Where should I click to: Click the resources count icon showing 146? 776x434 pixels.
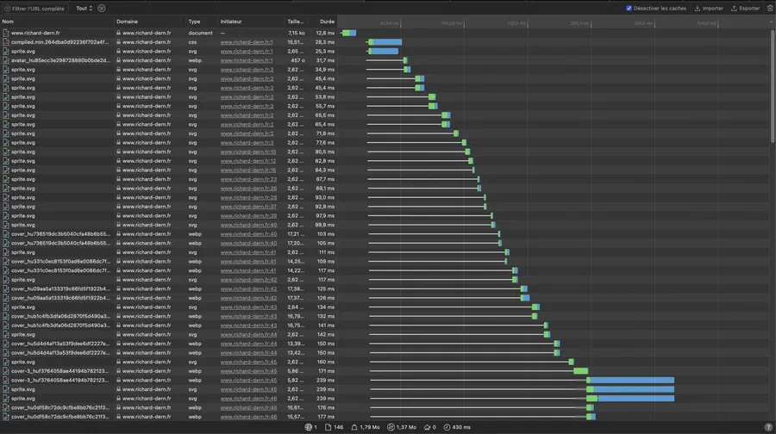329,427
